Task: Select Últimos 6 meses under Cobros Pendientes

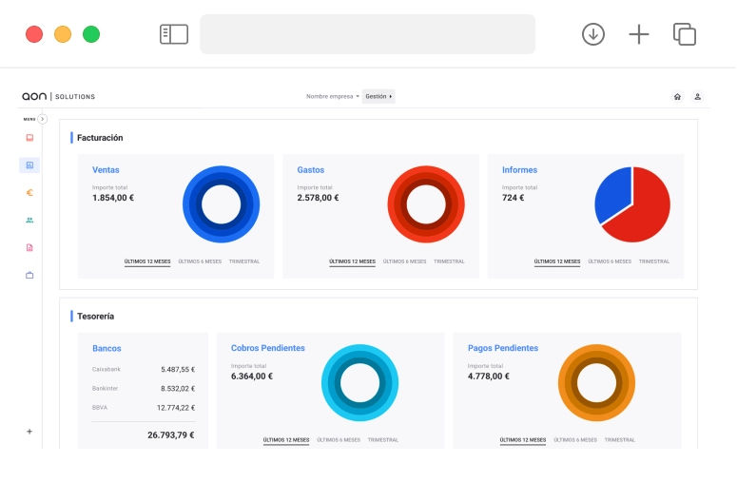Action: 339,440
